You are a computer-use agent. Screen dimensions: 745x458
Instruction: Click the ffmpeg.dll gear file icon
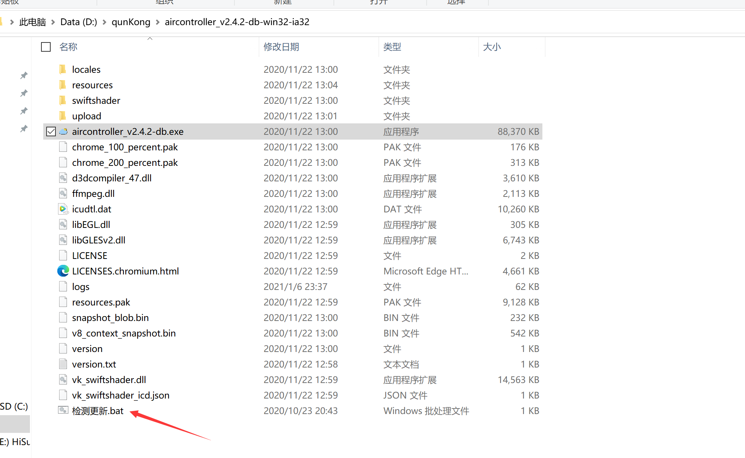[63, 194]
